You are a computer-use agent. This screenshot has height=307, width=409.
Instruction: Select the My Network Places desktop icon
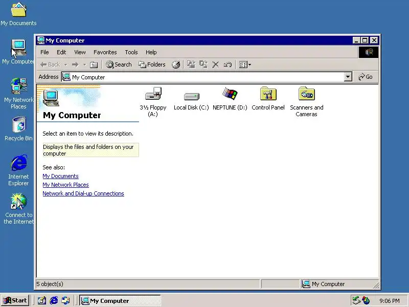(x=18, y=94)
